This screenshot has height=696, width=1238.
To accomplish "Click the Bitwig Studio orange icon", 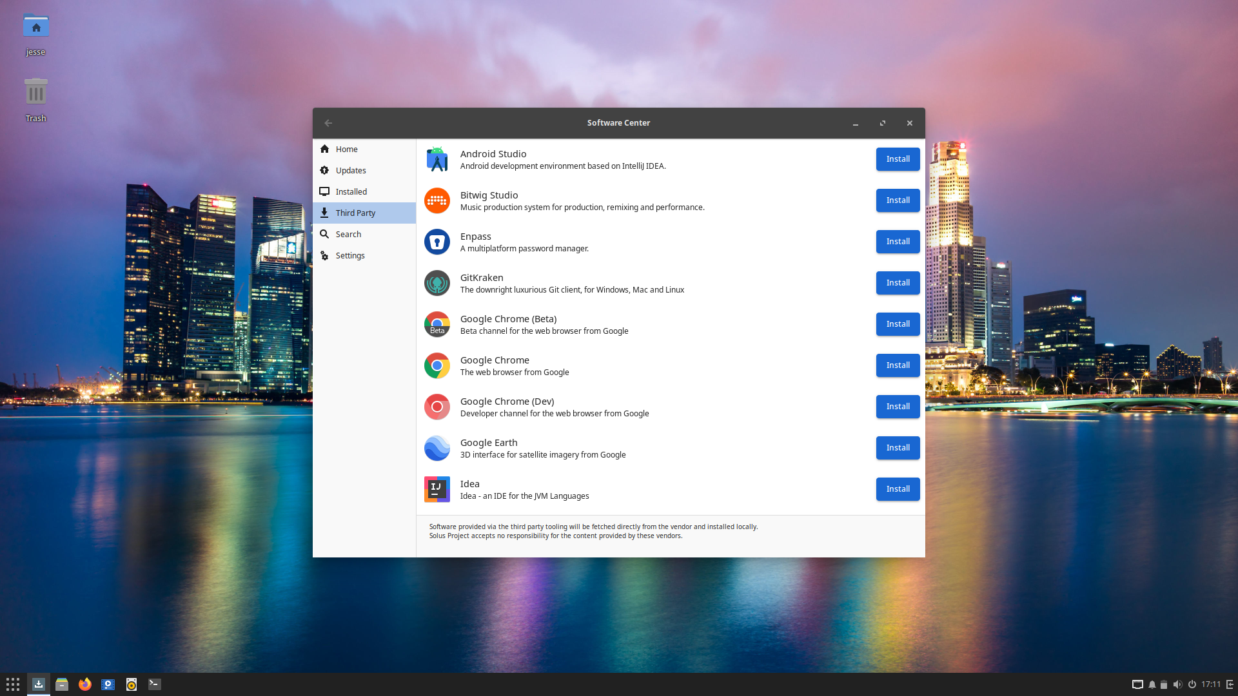I will pos(437,200).
